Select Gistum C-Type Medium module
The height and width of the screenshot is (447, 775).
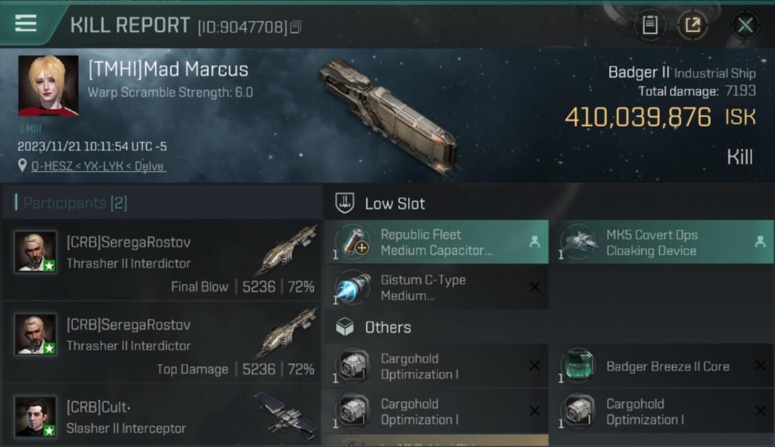tap(436, 287)
